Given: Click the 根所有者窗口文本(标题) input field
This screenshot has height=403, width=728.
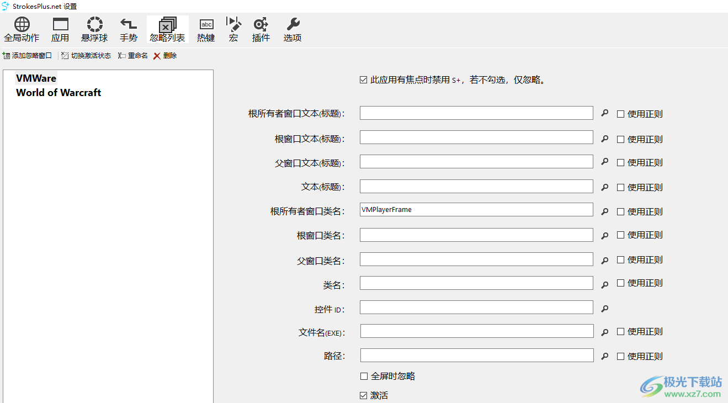Looking at the screenshot, I should (x=476, y=113).
